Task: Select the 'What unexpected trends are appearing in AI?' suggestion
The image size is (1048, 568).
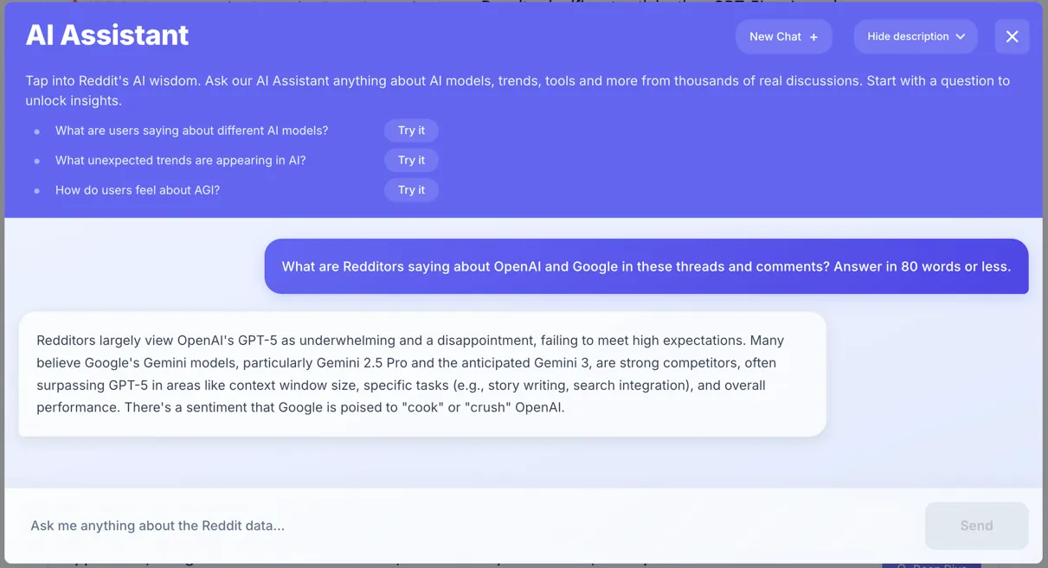Action: [180, 160]
